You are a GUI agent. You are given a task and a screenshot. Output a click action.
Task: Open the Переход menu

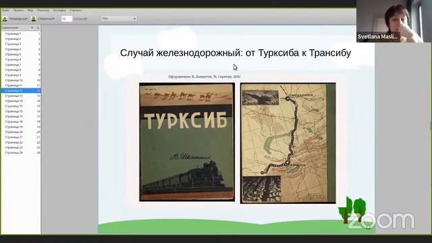43,10
